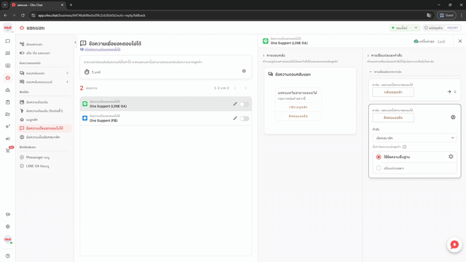This screenshot has height=262, width=466.
Task: Select the ปรับแต่งเฉพาะ radio option
Action: (379, 168)
